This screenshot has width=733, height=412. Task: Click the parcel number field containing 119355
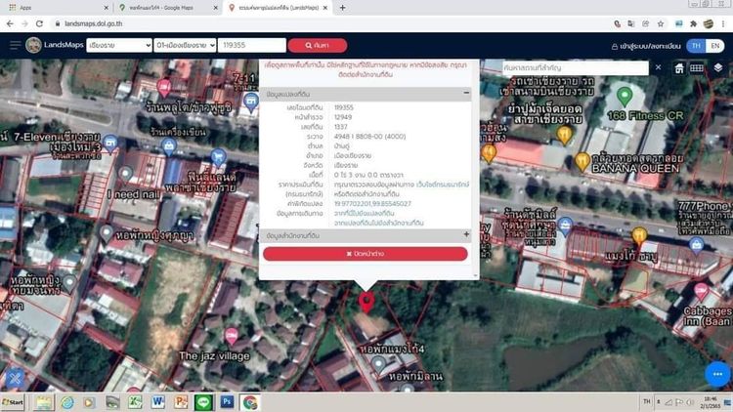coord(251,45)
